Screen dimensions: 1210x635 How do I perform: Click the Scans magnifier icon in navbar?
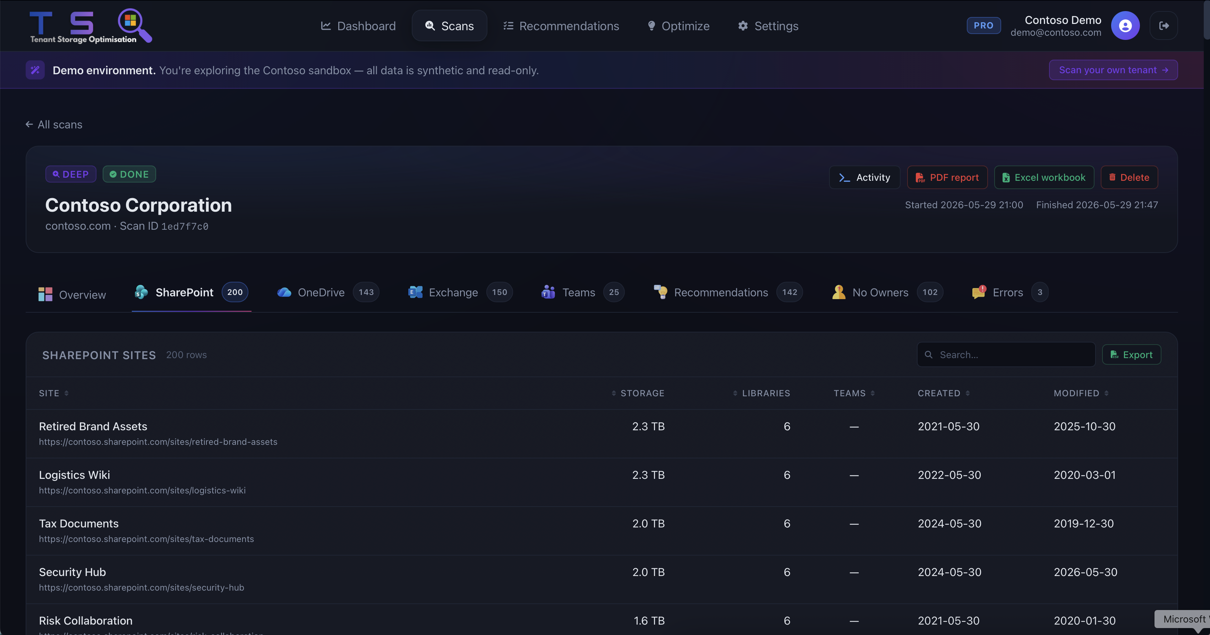(430, 25)
